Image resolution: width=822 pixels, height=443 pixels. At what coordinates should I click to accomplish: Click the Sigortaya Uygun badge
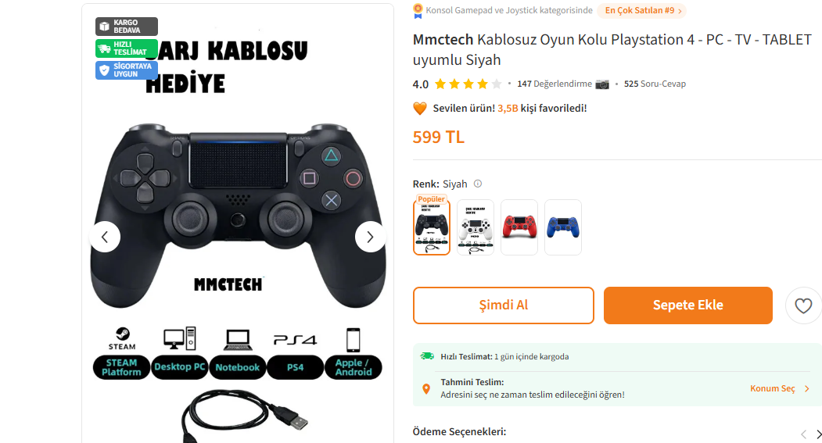coord(127,70)
